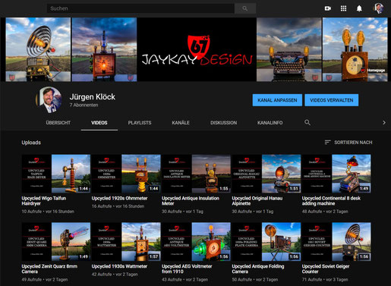This screenshot has height=286, width=391.
Task: Click the 'Uploads' section heading
Action: pos(31,143)
